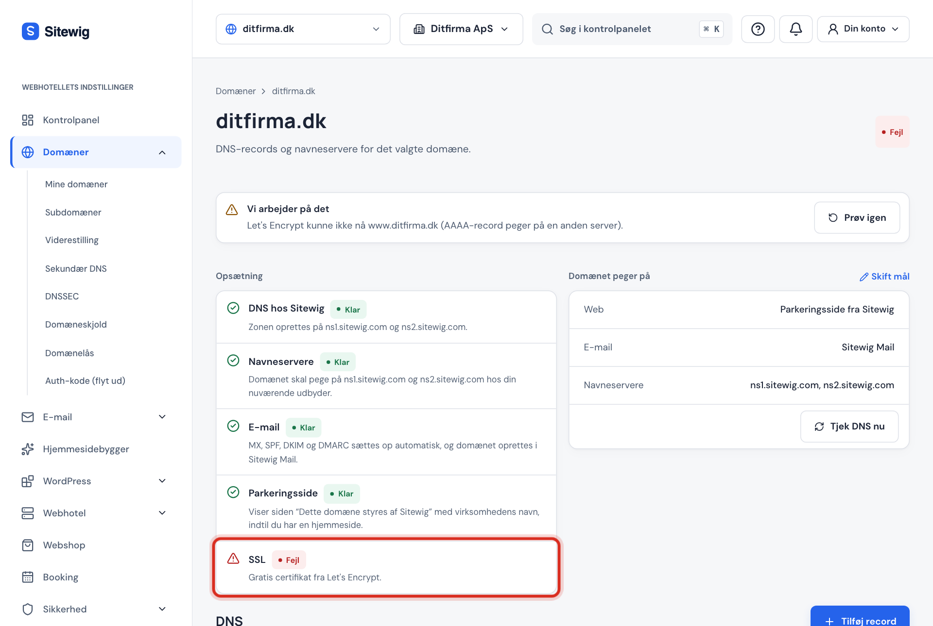This screenshot has height=626, width=933.
Task: Click the search magnifier icon
Action: point(547,29)
